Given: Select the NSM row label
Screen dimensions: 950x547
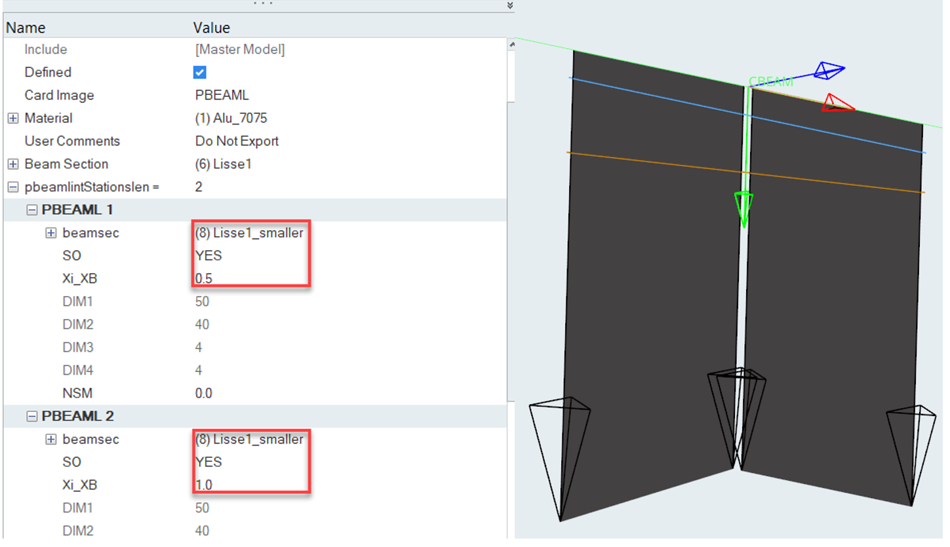Looking at the screenshot, I should 77,394.
